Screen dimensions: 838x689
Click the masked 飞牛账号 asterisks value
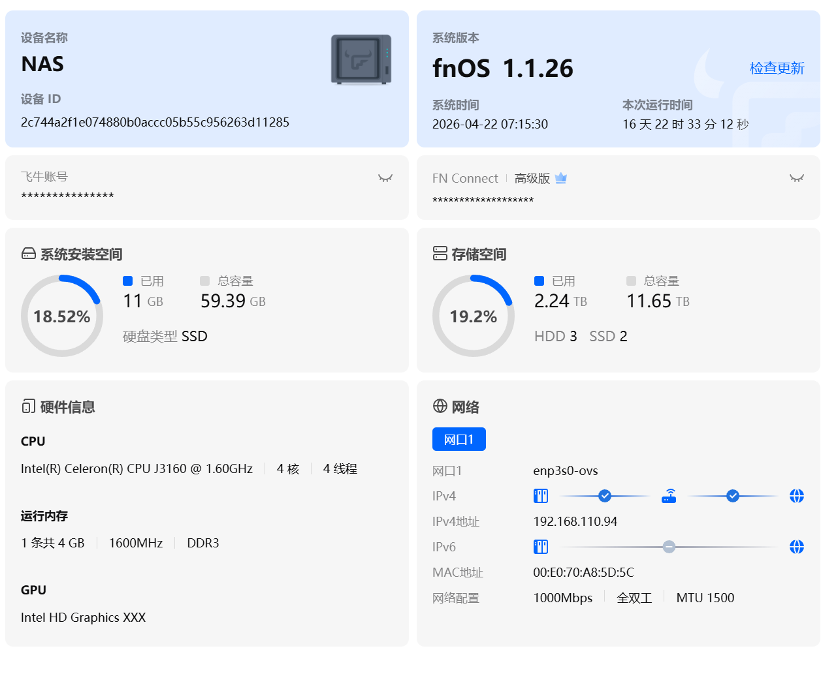coord(67,196)
